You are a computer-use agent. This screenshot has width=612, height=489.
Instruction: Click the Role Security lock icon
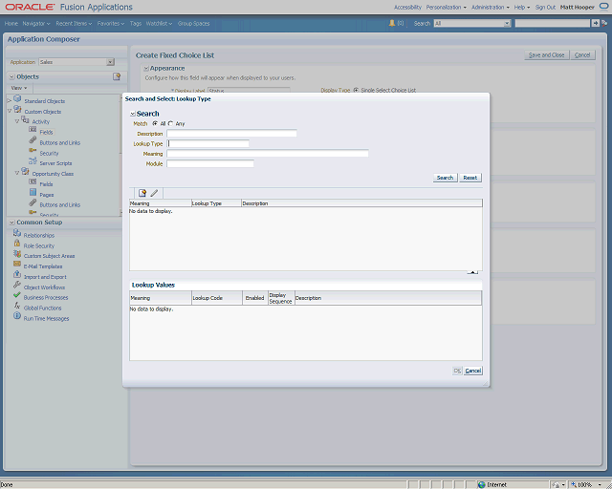17,244
